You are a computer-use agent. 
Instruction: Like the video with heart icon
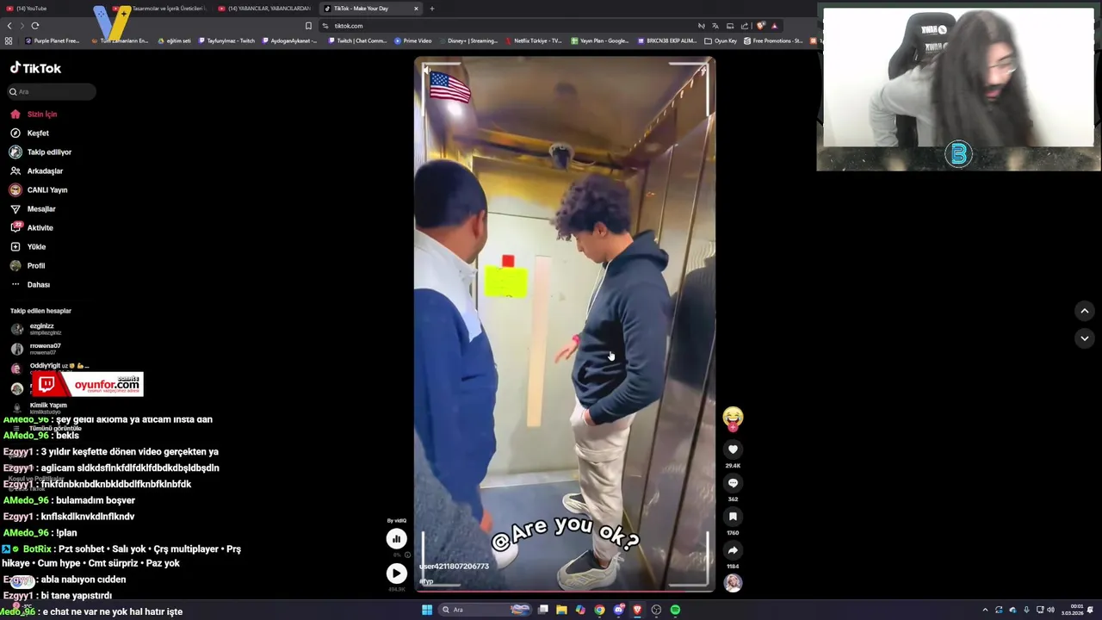point(733,449)
